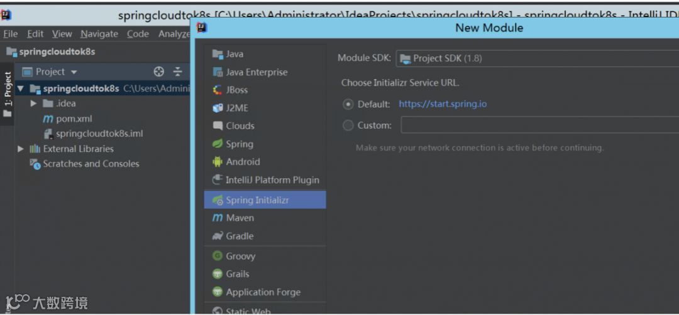Select the Spring leaf icon
This screenshot has height=315, width=679.
(x=217, y=144)
